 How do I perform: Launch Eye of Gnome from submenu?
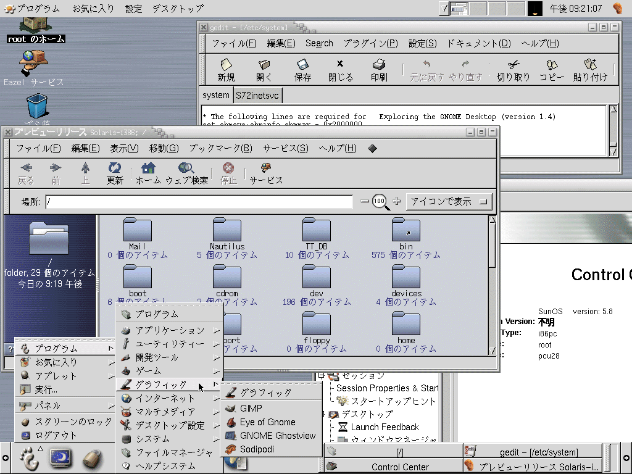(272, 422)
